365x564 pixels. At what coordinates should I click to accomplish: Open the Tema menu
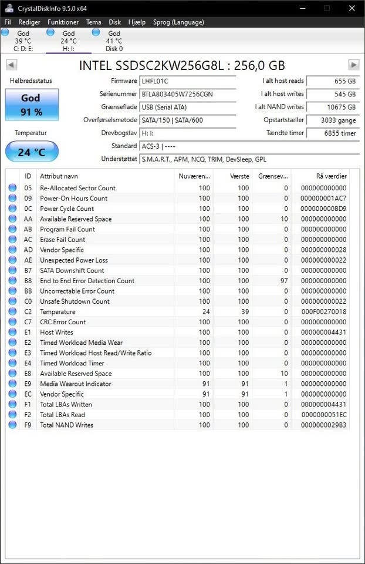[93, 22]
